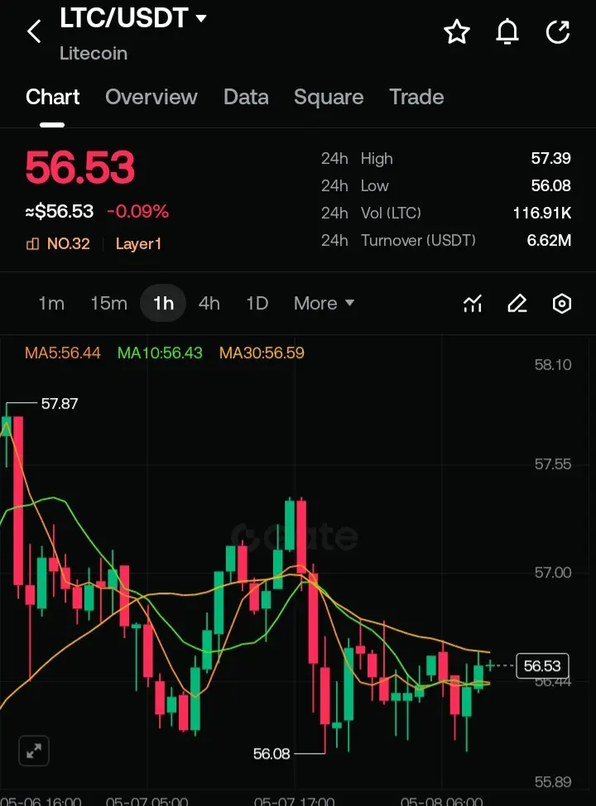Tap the 56.08 low marker label
The image size is (596, 806).
(272, 754)
